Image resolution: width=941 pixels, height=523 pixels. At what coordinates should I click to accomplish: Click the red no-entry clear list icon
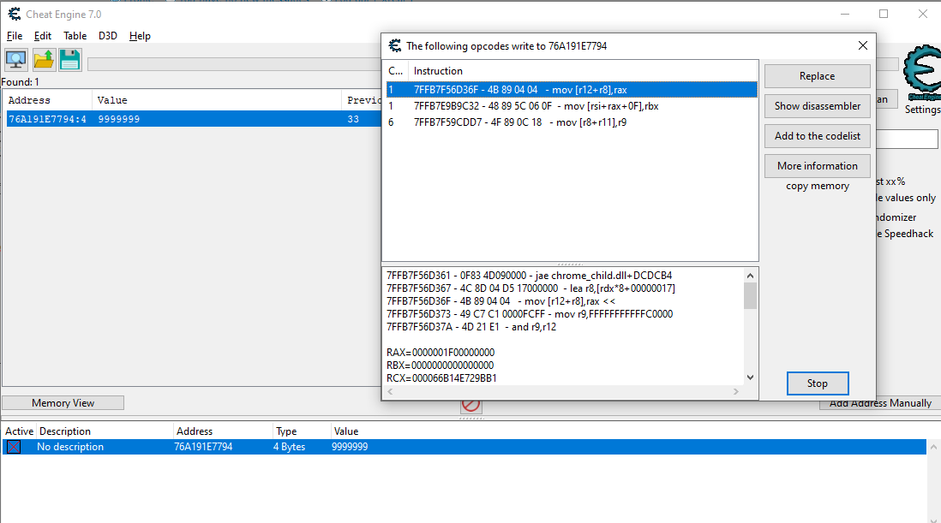click(x=470, y=405)
